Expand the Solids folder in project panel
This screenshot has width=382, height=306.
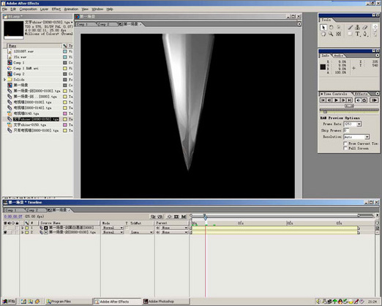tap(4, 80)
